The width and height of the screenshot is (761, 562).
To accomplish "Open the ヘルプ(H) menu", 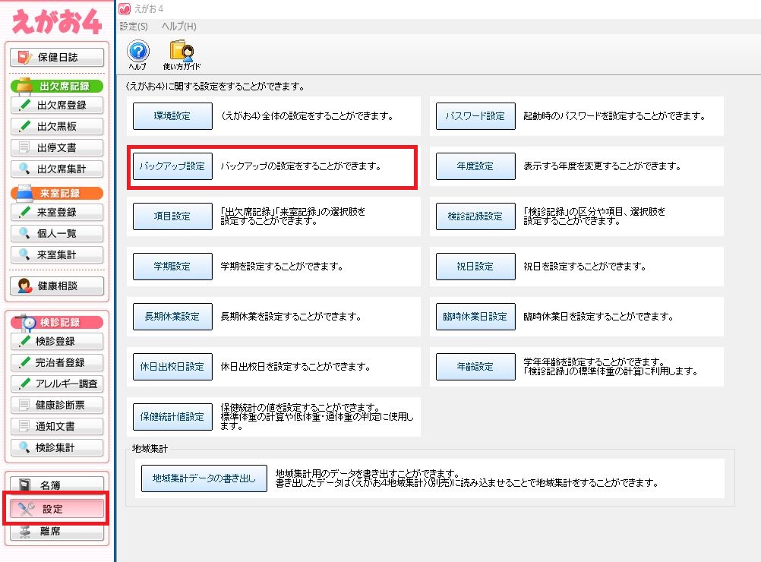I will pos(179,27).
